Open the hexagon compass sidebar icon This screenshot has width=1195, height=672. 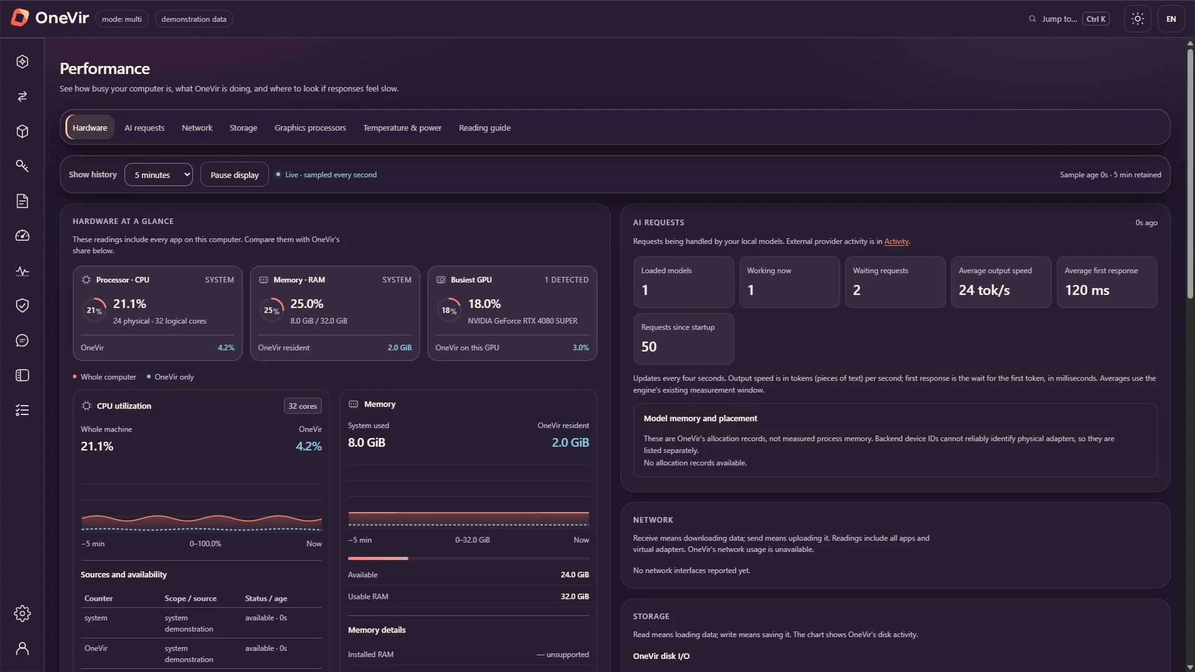(22, 62)
